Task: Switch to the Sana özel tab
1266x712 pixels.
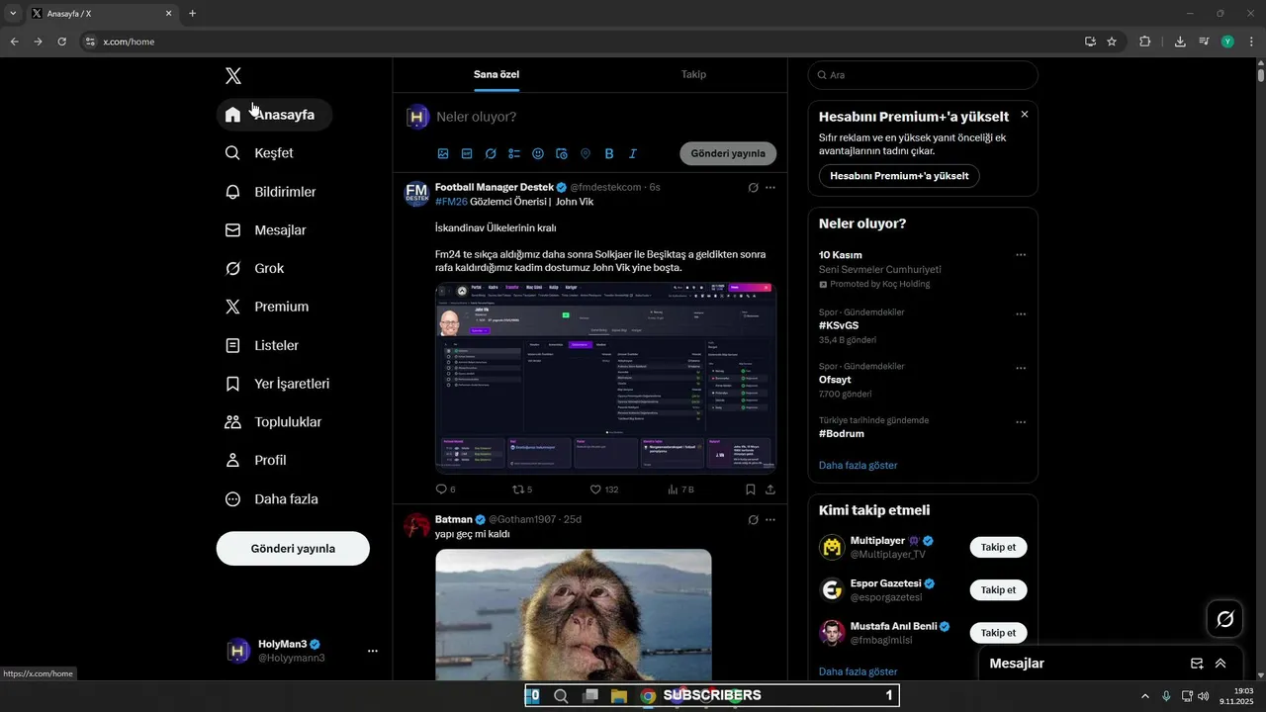Action: 497,74
